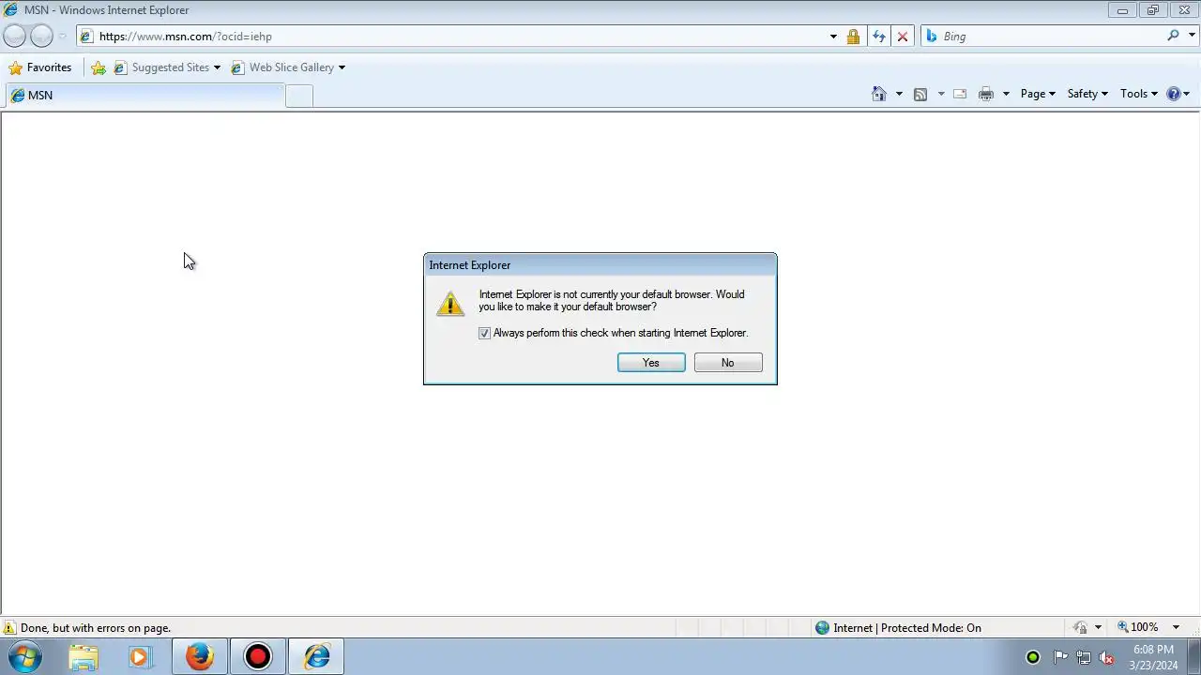Expand the Feeds dropdown arrow
Viewport: 1201px width, 675px height.
click(x=941, y=94)
